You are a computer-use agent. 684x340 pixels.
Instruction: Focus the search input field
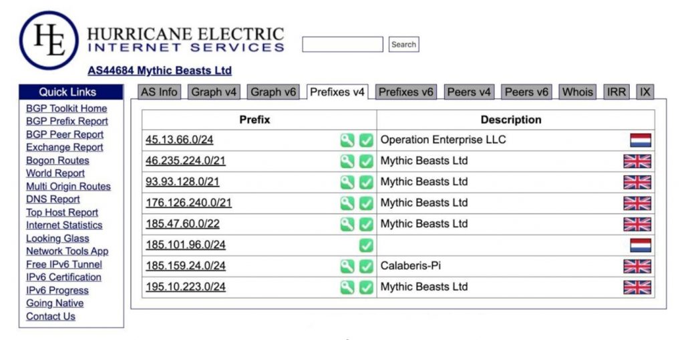343,45
